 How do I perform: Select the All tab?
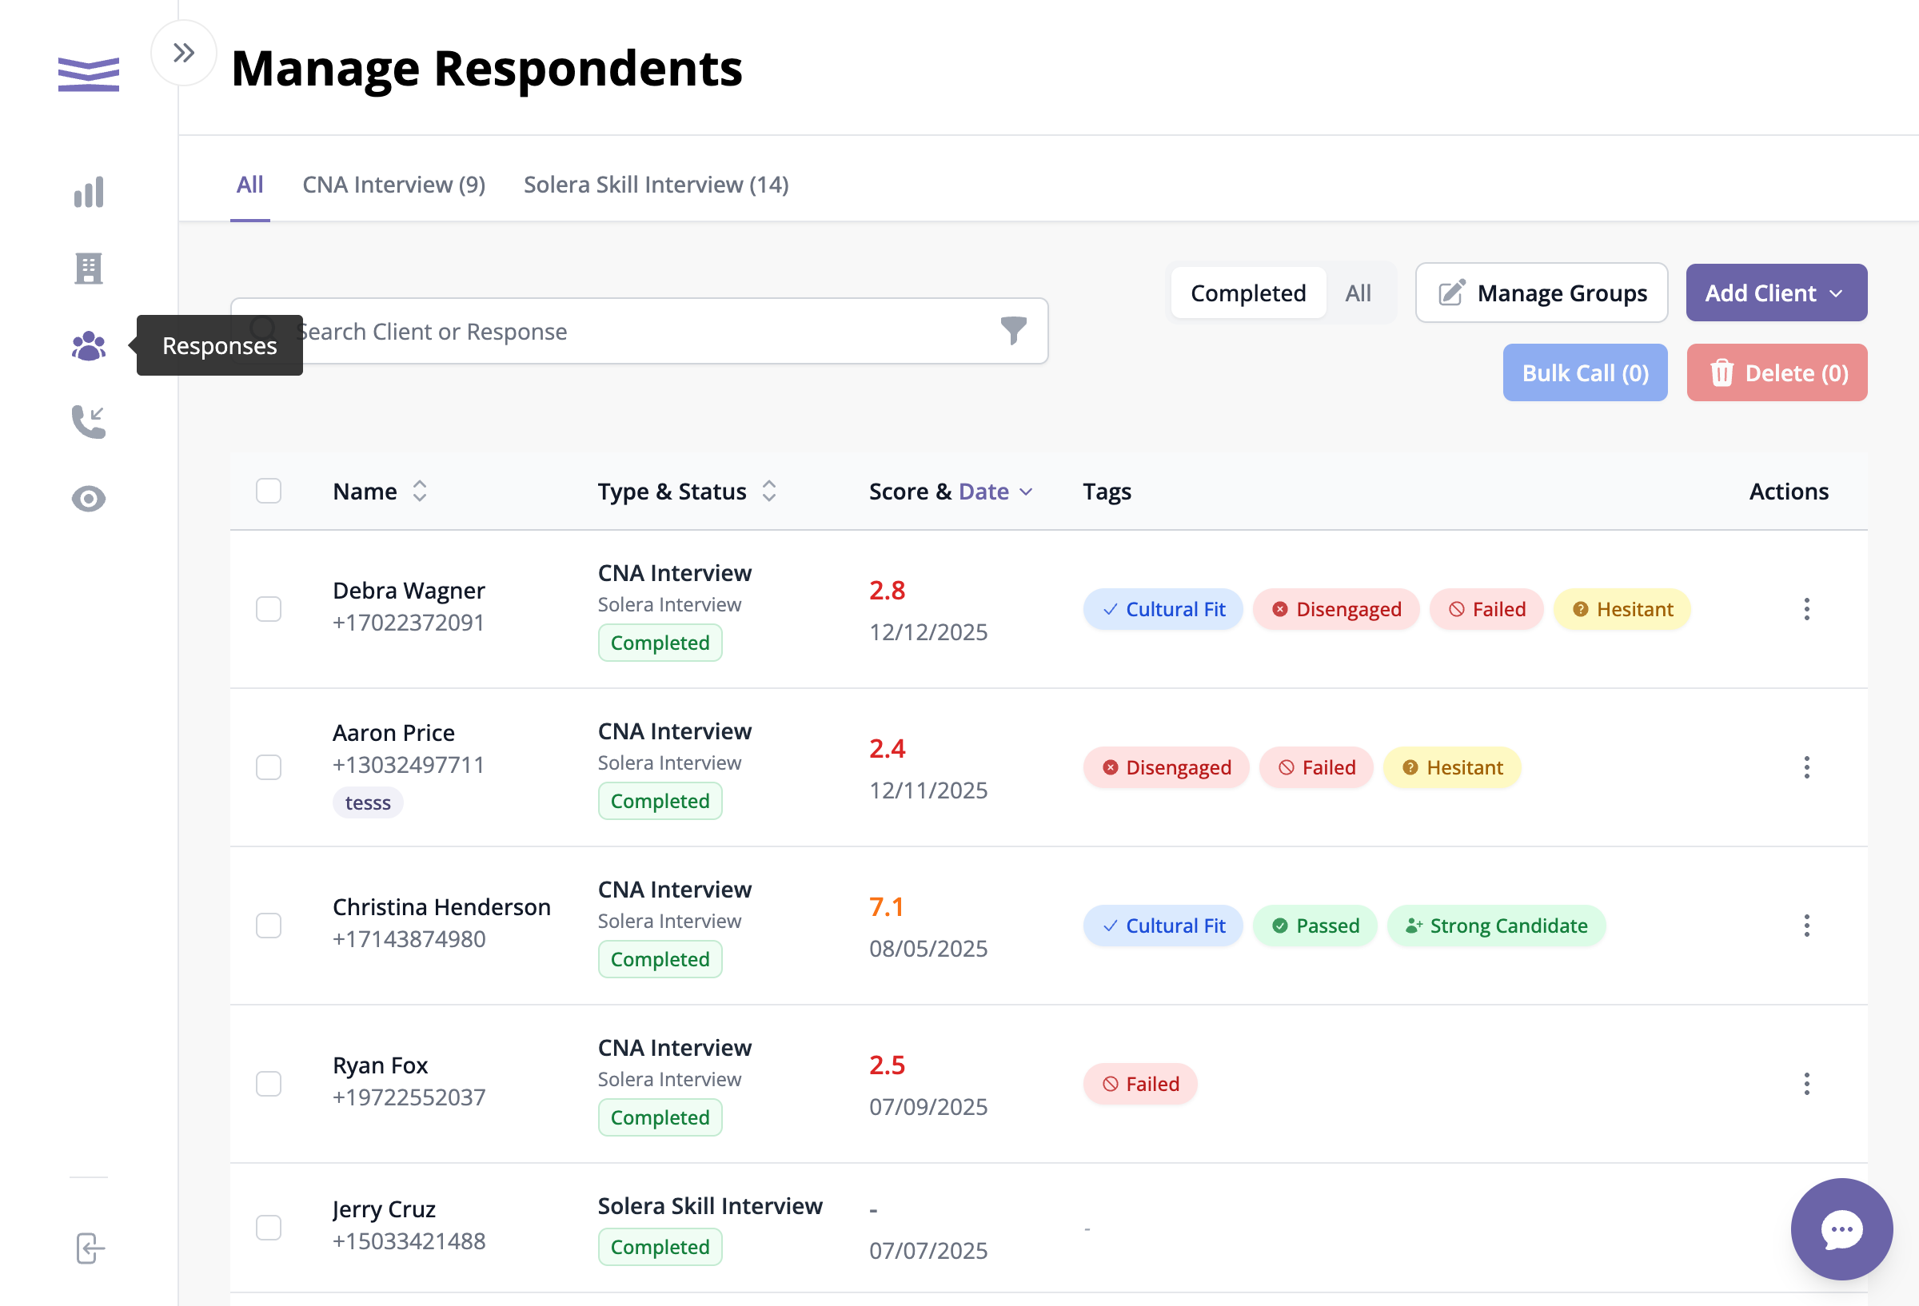pyautogui.click(x=249, y=184)
